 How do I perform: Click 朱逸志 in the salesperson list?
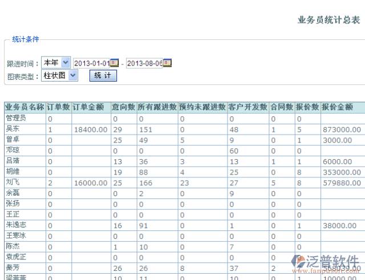click(x=17, y=225)
